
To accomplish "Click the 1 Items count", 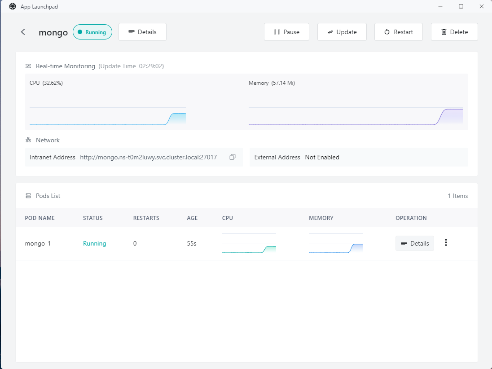I will pos(458,196).
